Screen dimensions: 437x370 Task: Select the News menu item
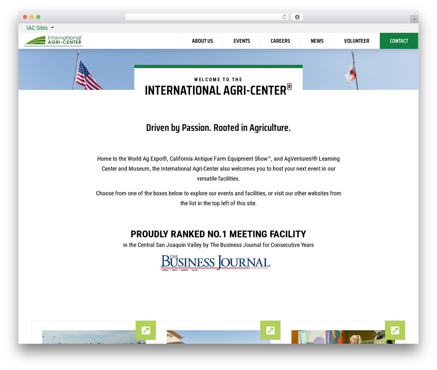[x=317, y=41]
